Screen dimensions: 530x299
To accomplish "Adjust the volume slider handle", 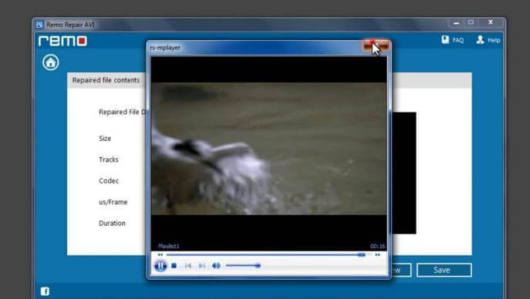I will point(258,266).
